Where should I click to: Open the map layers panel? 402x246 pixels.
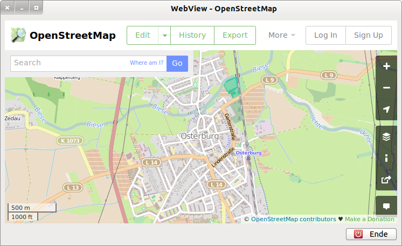pos(386,137)
